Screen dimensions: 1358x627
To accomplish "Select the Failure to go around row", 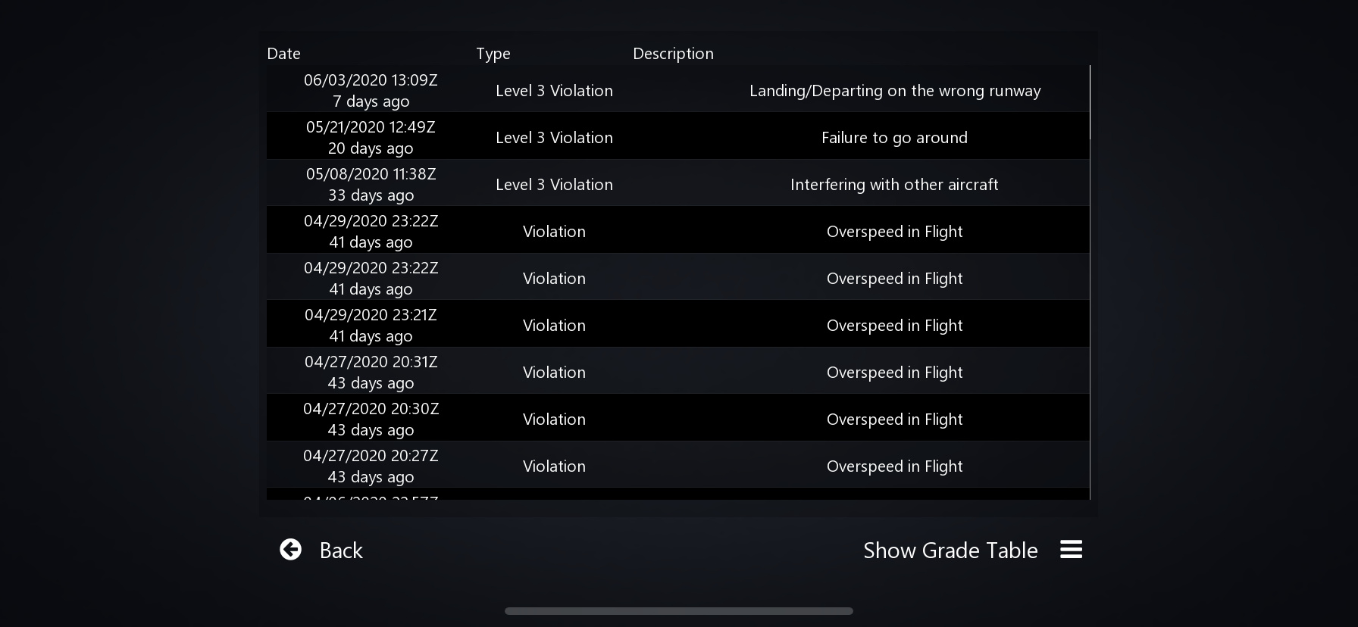I will [894, 138].
